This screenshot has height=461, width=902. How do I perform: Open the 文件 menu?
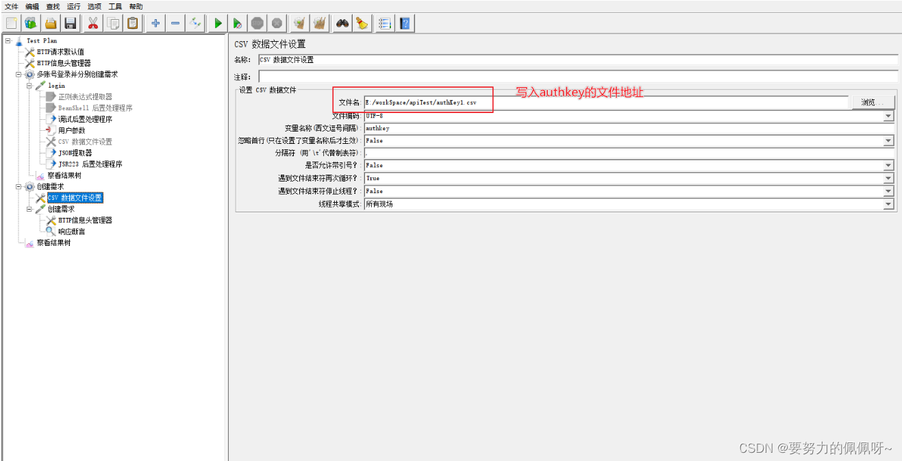coord(12,6)
